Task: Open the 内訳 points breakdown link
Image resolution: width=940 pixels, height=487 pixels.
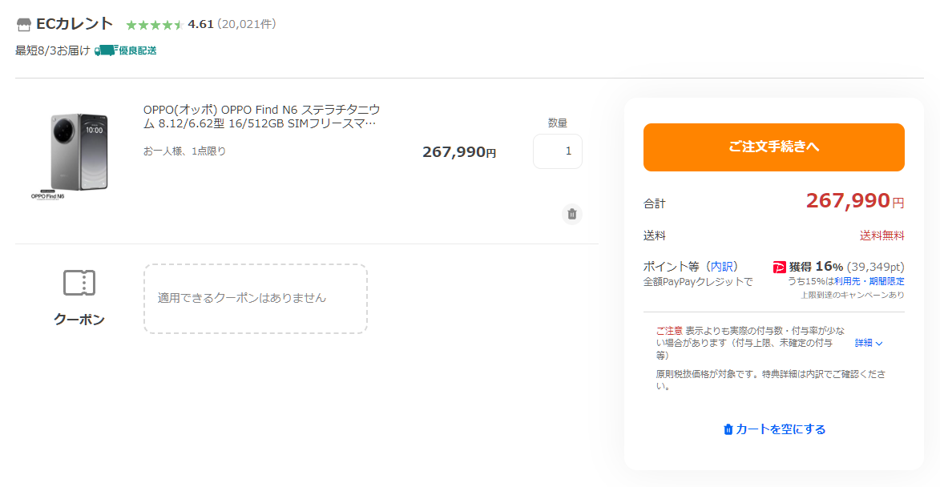Action: click(x=722, y=267)
